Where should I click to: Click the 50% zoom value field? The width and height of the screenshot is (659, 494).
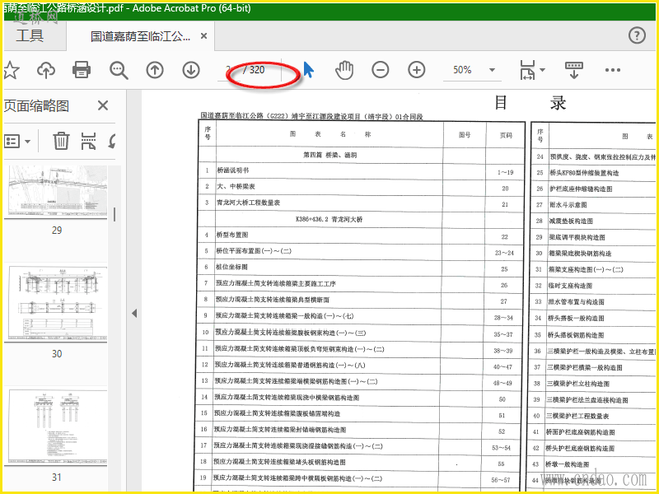[462, 70]
